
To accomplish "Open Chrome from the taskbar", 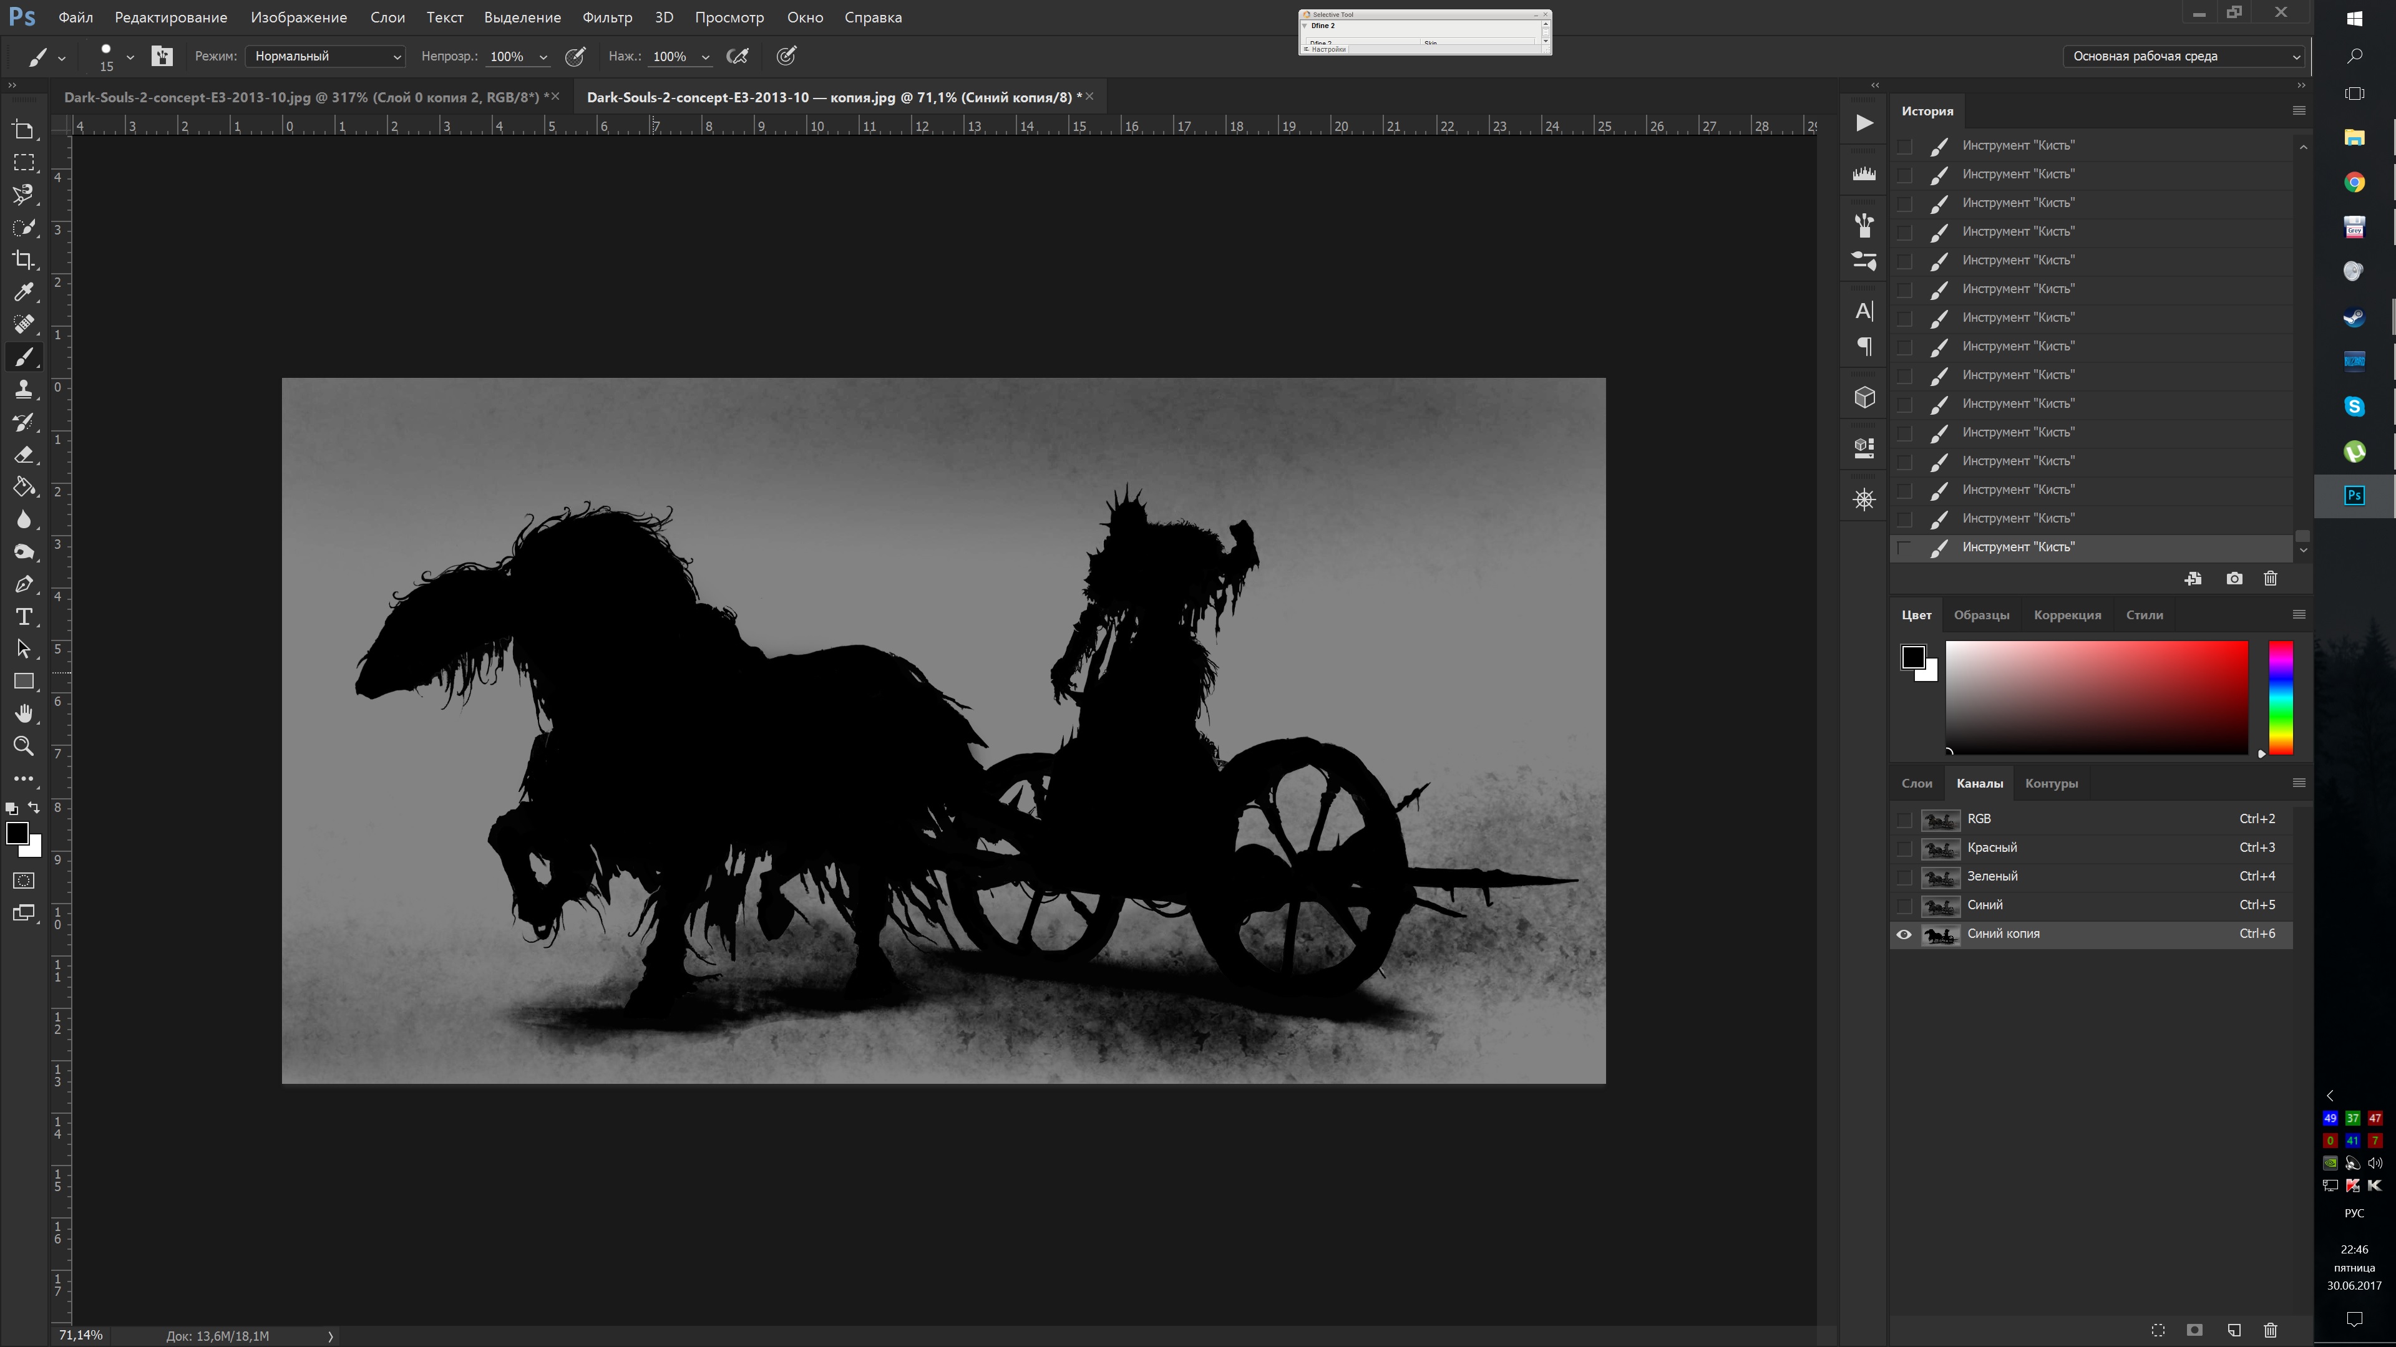I will [2354, 183].
